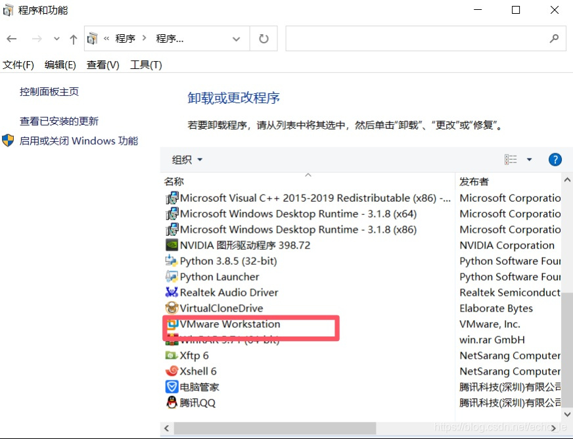Click the Python 3.8.5 (32-bit) icon
This screenshot has height=439, width=573.
[172, 261]
